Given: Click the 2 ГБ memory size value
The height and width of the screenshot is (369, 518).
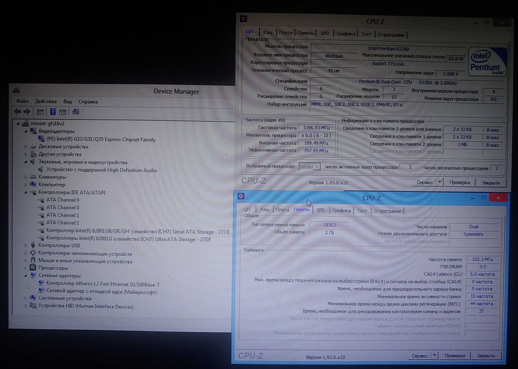Looking at the screenshot, I should point(329,232).
